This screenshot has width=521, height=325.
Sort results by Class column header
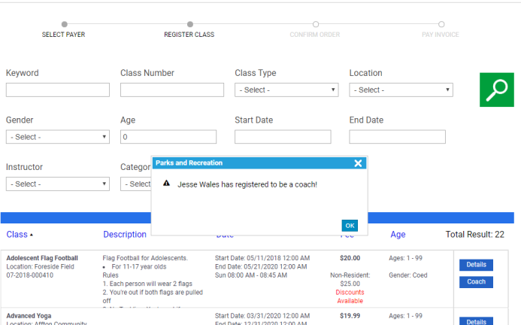click(20, 235)
